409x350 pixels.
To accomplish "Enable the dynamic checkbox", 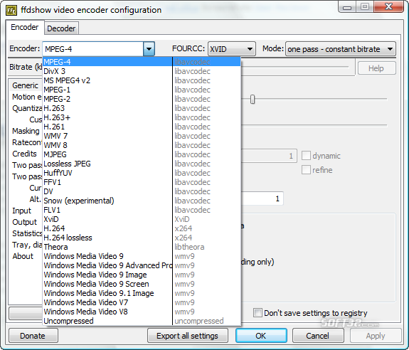I will click(306, 156).
